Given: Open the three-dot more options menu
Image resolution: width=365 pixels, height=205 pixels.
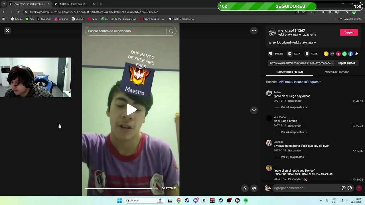Looking at the screenshot, I should coord(254,30).
